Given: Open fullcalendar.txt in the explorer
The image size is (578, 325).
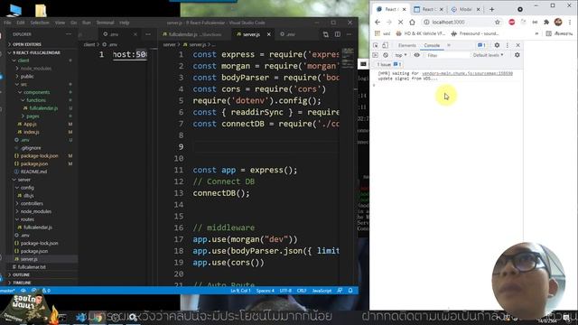Looking at the screenshot, I should tap(32, 267).
